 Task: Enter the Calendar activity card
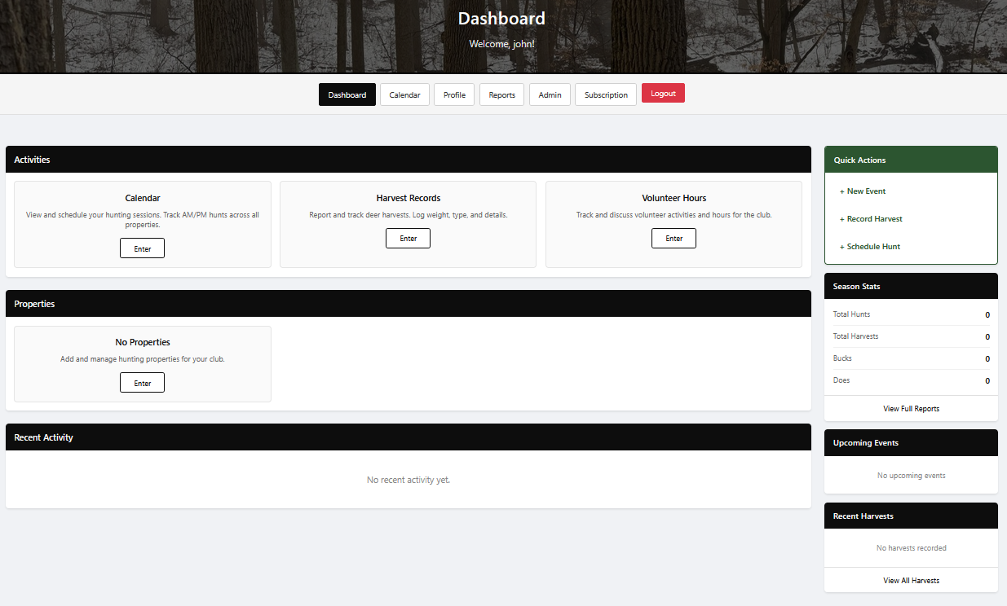[x=142, y=248]
